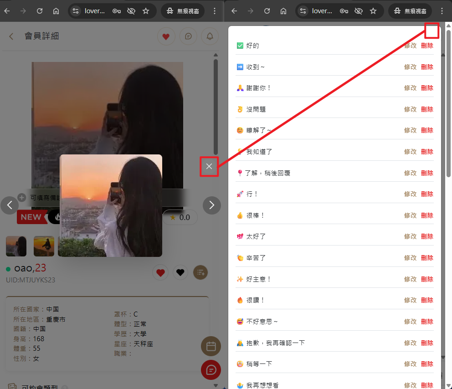Click the tracking protection eye icon in left browser
452x389 pixels.
131,11
